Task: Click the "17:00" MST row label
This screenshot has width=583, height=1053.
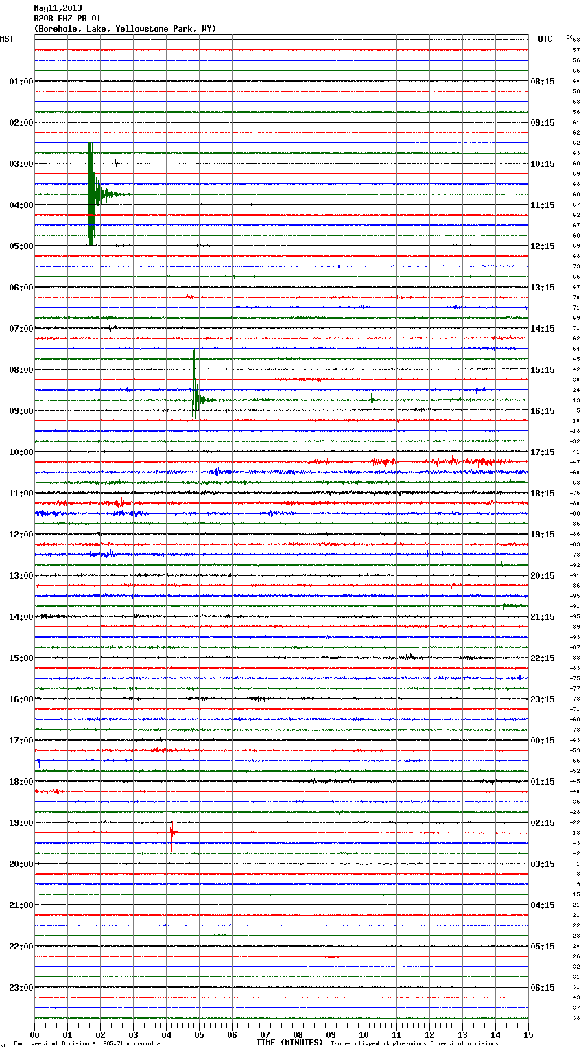Action: tap(21, 741)
